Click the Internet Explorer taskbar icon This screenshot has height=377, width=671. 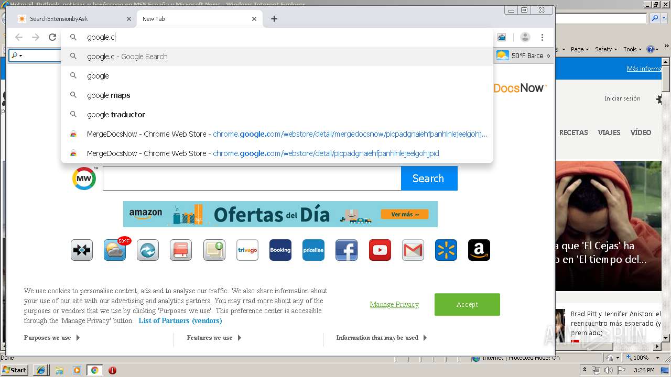click(41, 370)
